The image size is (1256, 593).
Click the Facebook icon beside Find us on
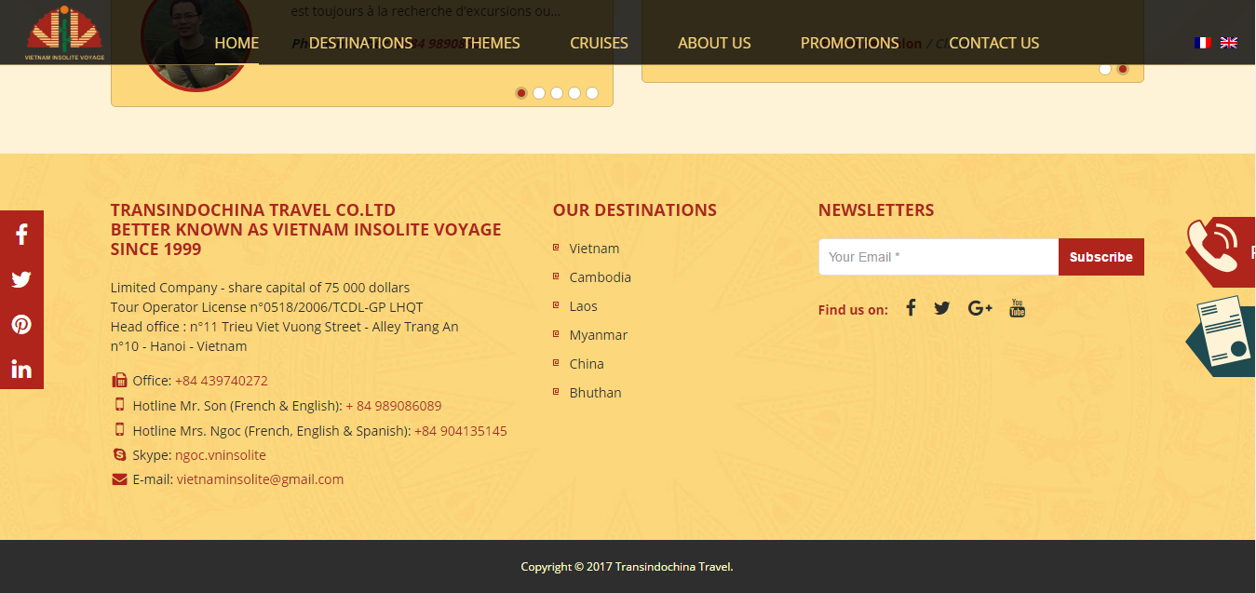pyautogui.click(x=911, y=308)
